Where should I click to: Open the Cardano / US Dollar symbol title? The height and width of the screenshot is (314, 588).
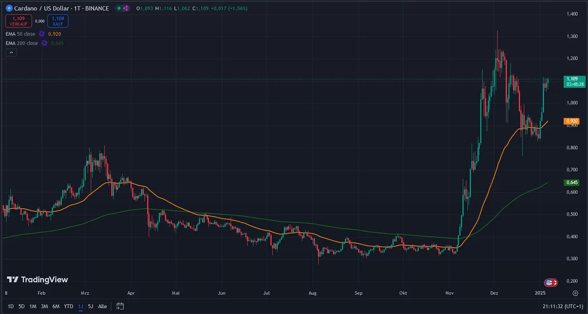point(61,8)
